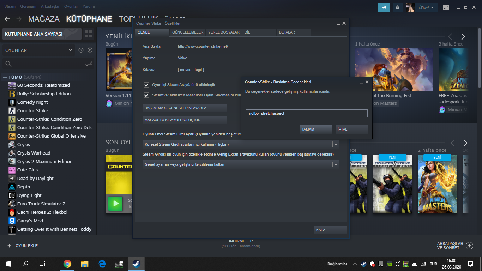The width and height of the screenshot is (482, 271).
Task: Open the Yardım menu
Action: coord(89,6)
